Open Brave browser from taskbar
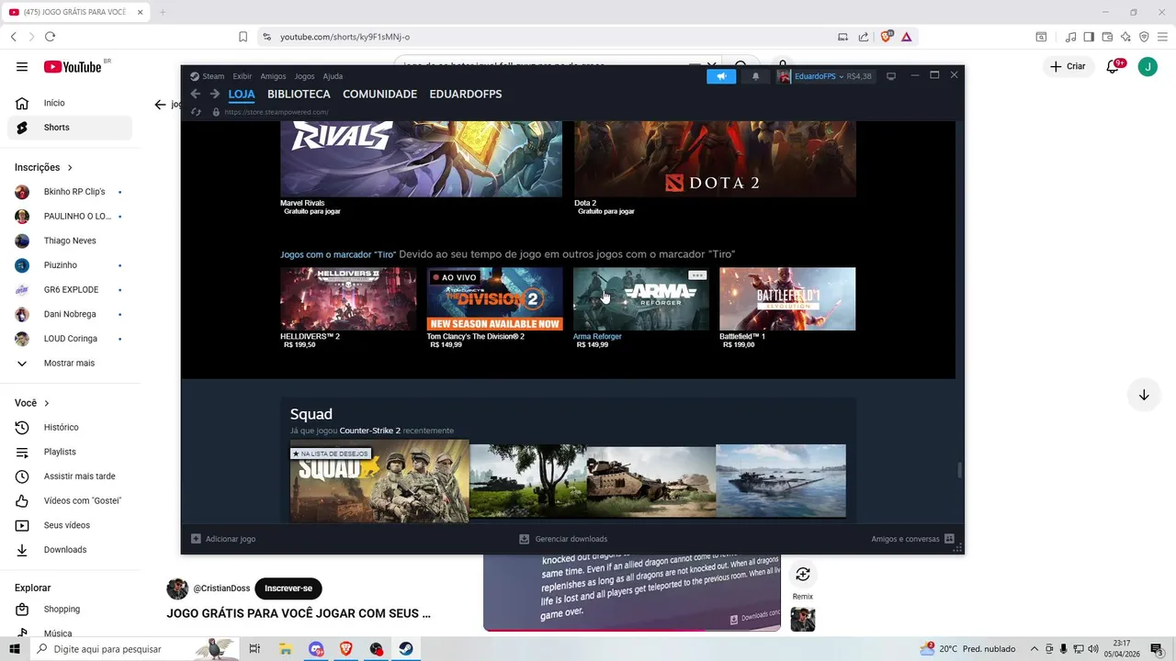This screenshot has width=1176, height=661. (x=345, y=649)
